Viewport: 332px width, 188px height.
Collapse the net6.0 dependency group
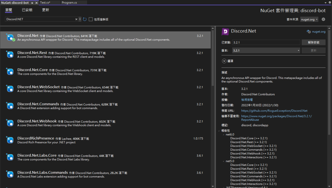[223, 135]
